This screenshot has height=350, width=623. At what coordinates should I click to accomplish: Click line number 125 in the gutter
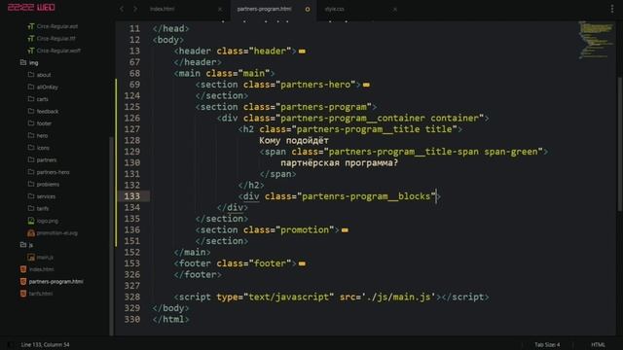coord(132,107)
